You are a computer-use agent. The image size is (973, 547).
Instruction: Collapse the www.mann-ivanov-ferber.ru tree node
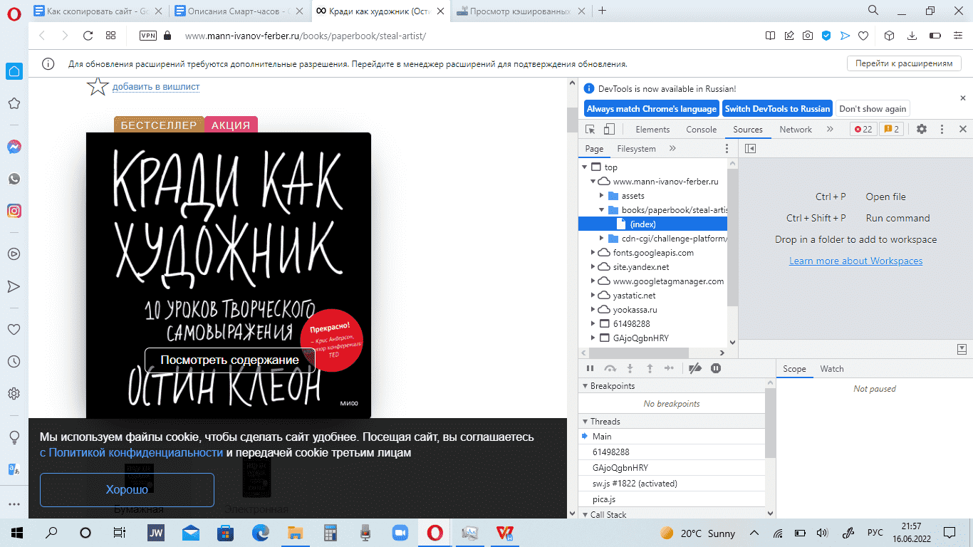click(593, 182)
